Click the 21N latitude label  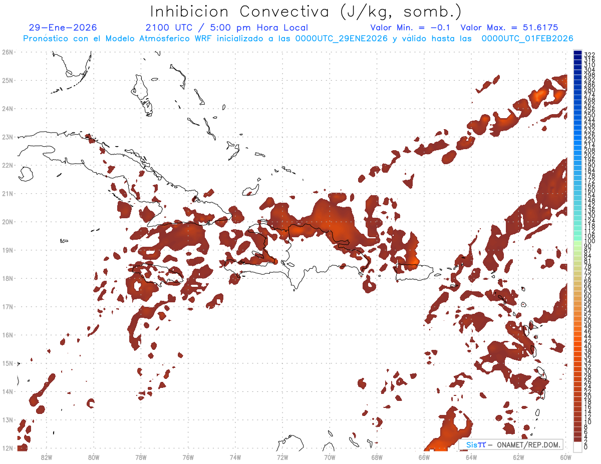(x=7, y=193)
